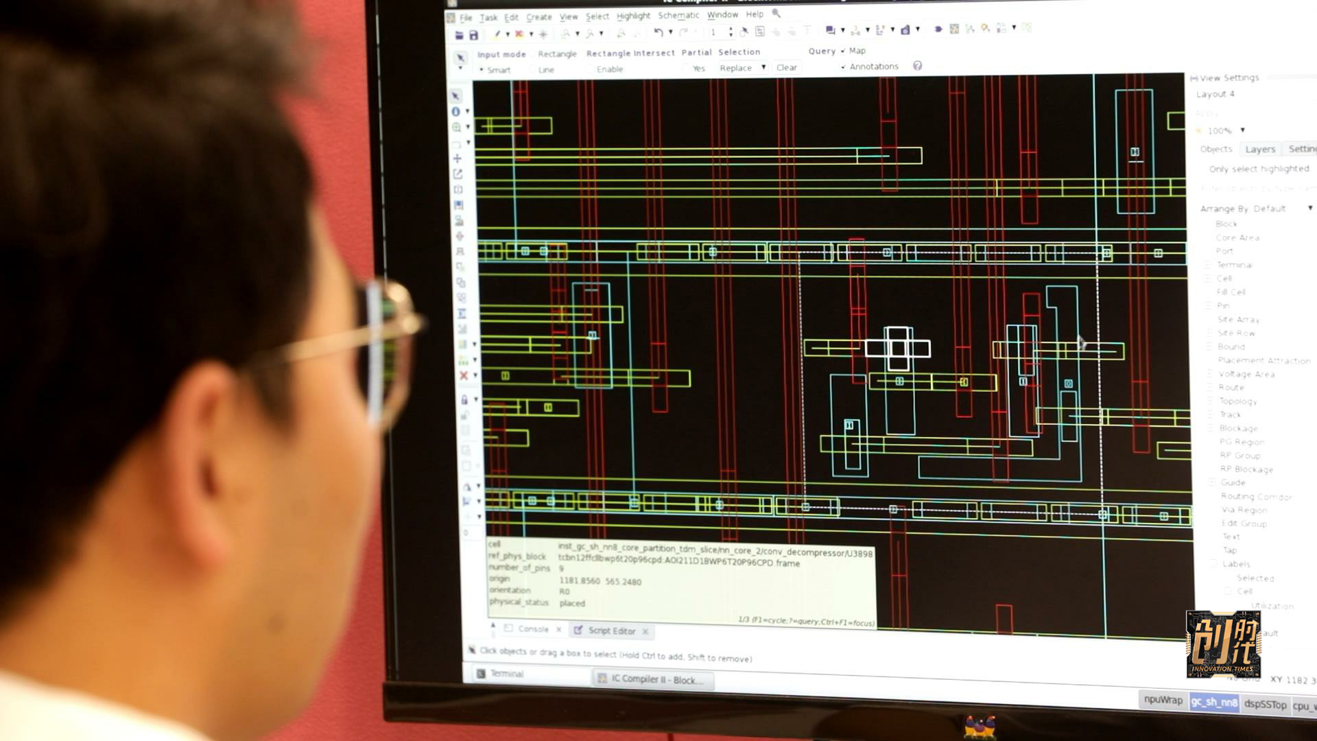Click the npuWrap workspace in taskbar
This screenshot has height=741, width=1317.
1163,700
